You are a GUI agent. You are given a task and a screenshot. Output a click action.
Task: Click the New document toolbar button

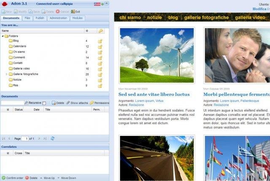coord(7,11)
